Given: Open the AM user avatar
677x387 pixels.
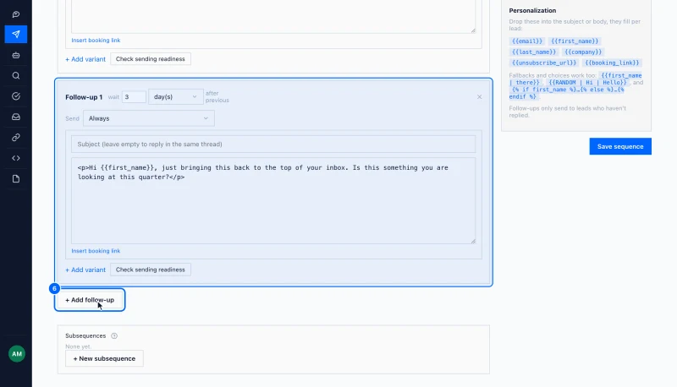Looking at the screenshot, I should click(x=17, y=354).
